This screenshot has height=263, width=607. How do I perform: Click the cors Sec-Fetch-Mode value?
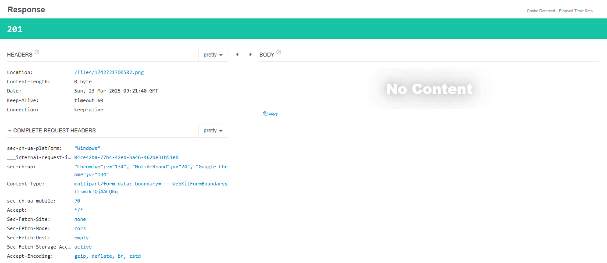(x=80, y=229)
